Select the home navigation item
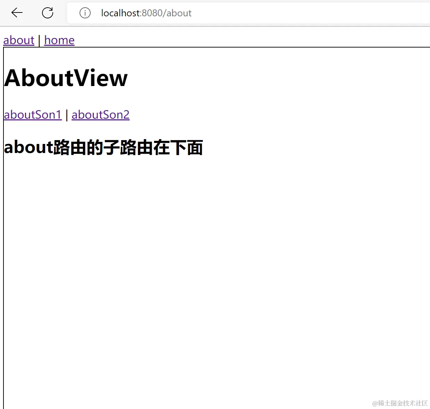430x409 pixels. (59, 40)
